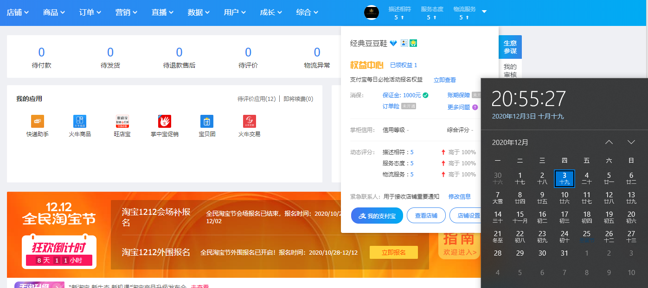Screen dimensions: 648x288
Task: Open 物流异常 orders
Action: click(317, 58)
